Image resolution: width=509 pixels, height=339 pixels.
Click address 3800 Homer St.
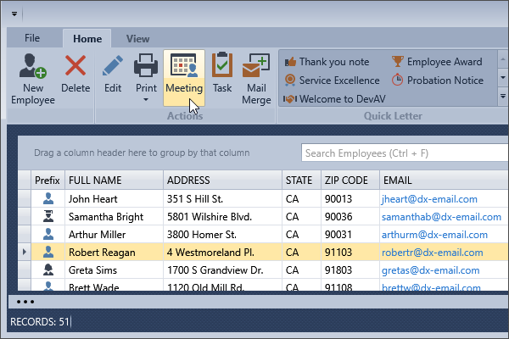tap(222, 234)
